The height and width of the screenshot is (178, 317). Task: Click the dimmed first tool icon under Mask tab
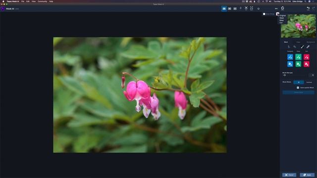[289, 47]
